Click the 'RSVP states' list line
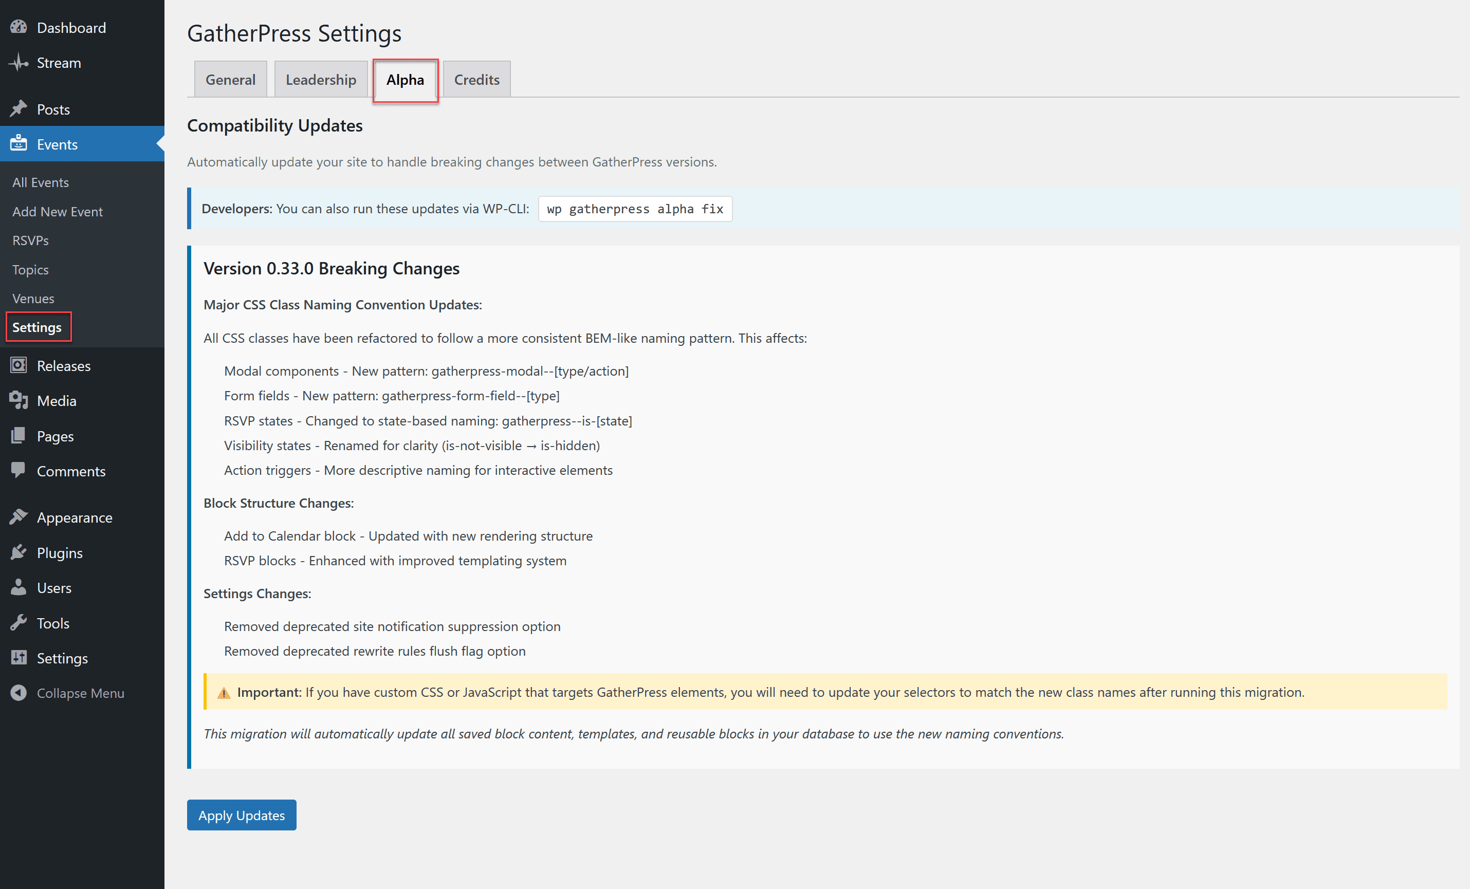Image resolution: width=1470 pixels, height=889 pixels. (428, 421)
